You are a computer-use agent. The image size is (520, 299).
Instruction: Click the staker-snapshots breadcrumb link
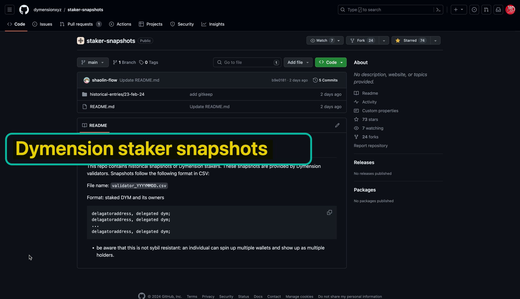coord(85,10)
